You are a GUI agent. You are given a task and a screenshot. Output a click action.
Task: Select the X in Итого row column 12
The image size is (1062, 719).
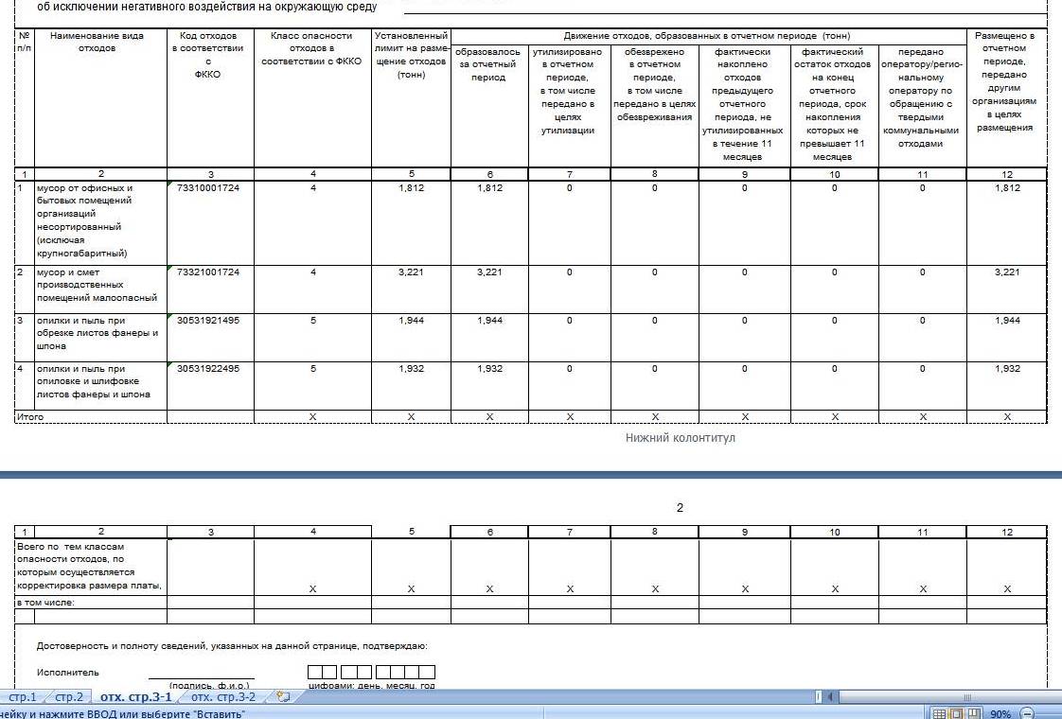click(x=1006, y=417)
